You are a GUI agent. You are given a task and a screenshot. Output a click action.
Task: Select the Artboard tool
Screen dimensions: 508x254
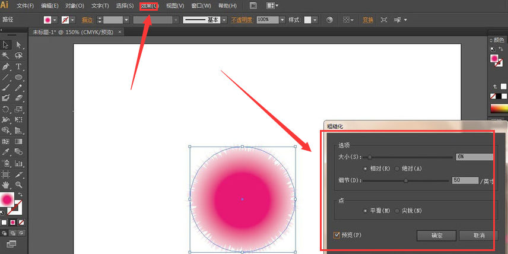pyautogui.click(x=5, y=174)
